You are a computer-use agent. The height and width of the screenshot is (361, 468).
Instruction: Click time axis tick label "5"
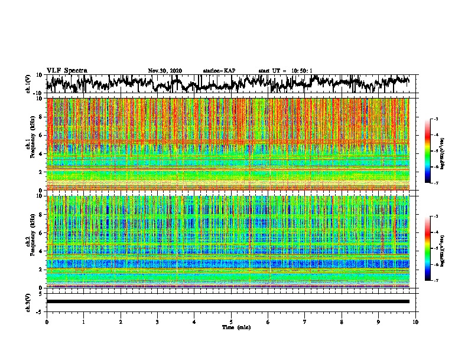coord(231,322)
